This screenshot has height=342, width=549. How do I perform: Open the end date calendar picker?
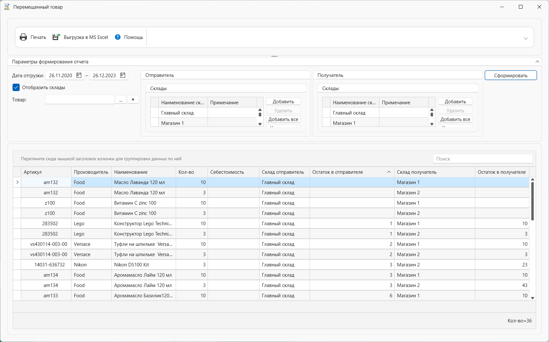pyautogui.click(x=123, y=75)
